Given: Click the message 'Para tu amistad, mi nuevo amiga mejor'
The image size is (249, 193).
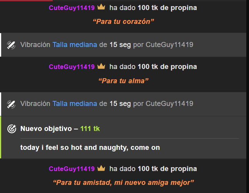Looking at the screenshot, I should click(x=124, y=183).
